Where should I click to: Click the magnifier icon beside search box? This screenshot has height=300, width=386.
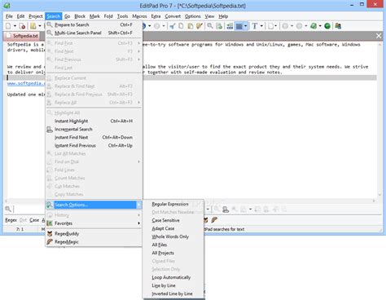8,209
